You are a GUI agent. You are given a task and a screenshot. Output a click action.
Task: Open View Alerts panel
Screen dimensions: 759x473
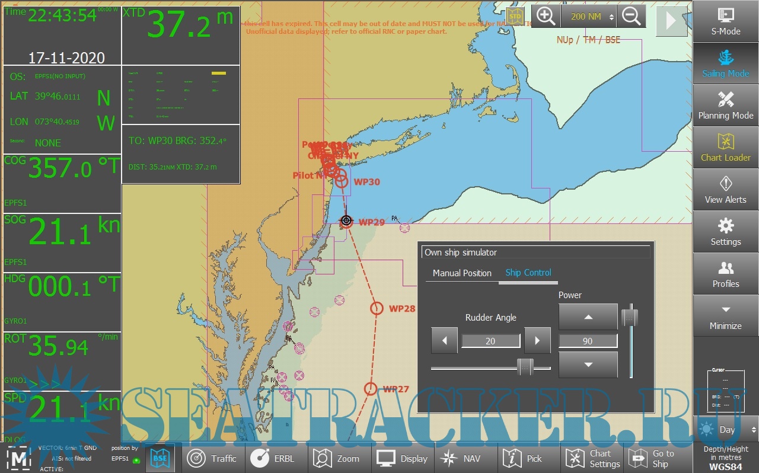(726, 190)
